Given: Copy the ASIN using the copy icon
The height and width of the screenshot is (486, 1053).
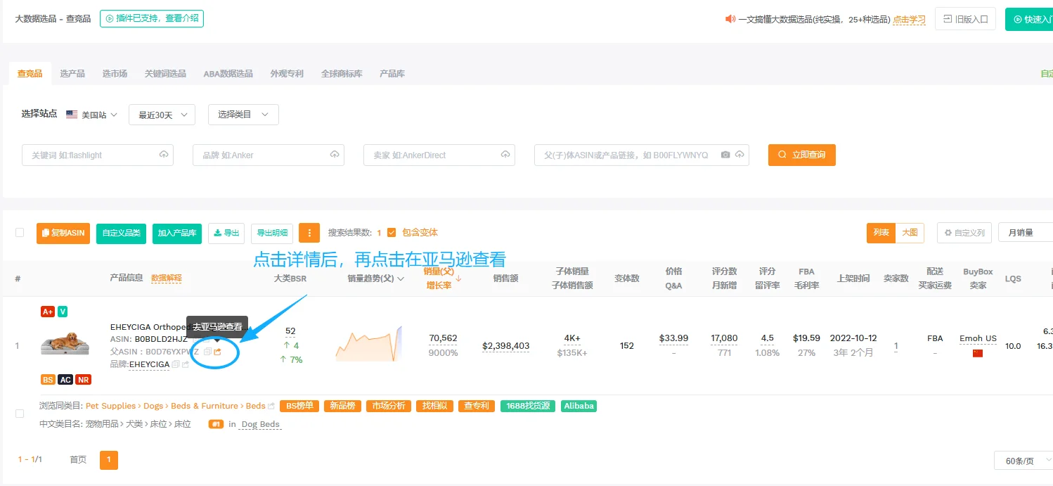Looking at the screenshot, I should point(199,339).
